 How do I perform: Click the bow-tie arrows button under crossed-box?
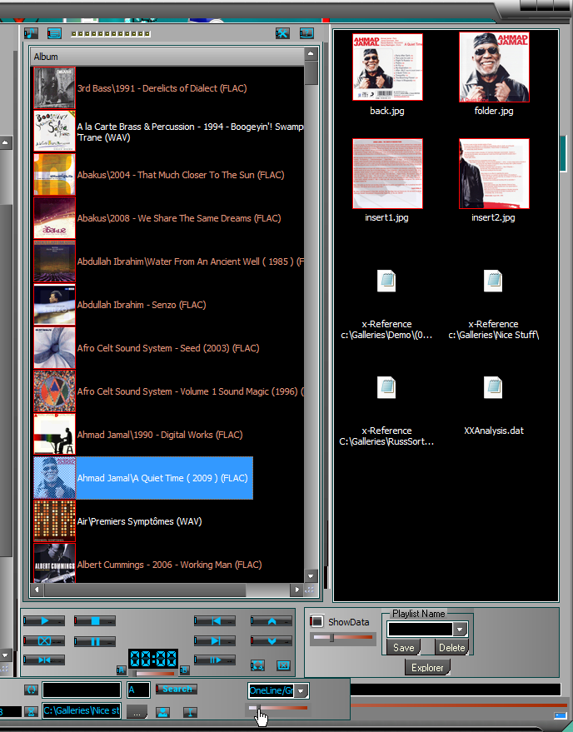click(x=44, y=660)
